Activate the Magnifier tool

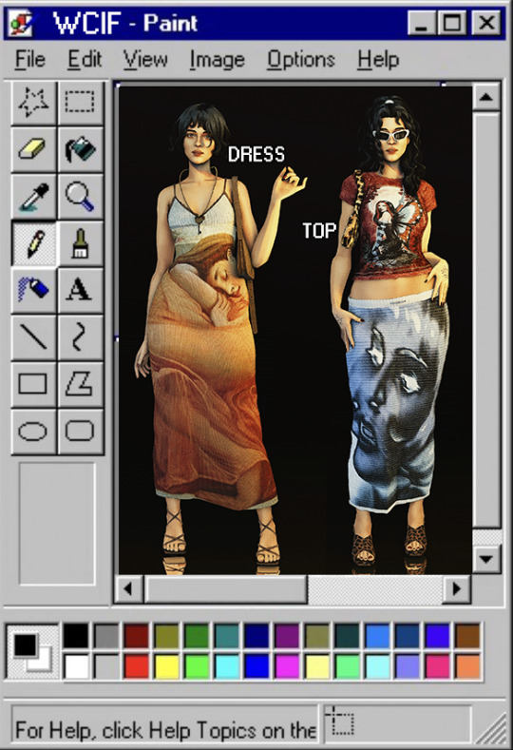[x=80, y=196]
